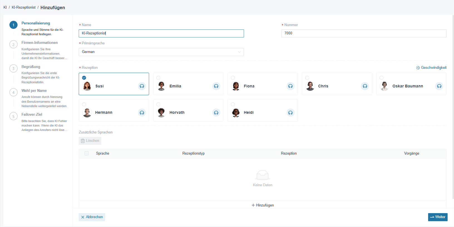
Task: Open the Personalisierung step
Action: (x=36, y=23)
